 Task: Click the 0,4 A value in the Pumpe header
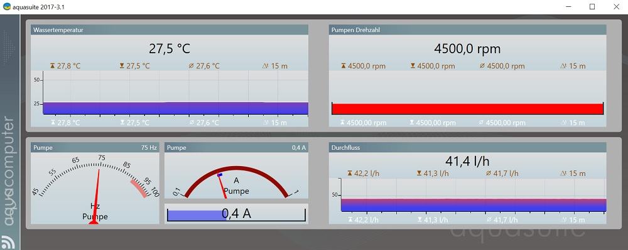(299, 148)
